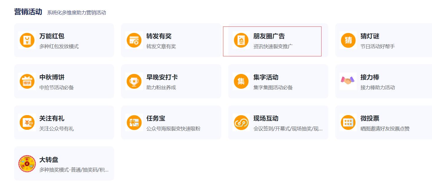This screenshot has height=185, width=432.
Task: Click the 集字活动 orange 集 icon
Action: pos(241,81)
